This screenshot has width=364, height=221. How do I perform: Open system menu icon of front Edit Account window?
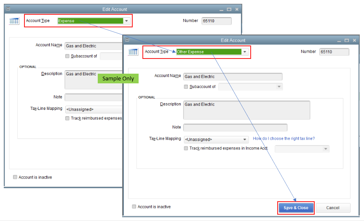click(x=127, y=40)
